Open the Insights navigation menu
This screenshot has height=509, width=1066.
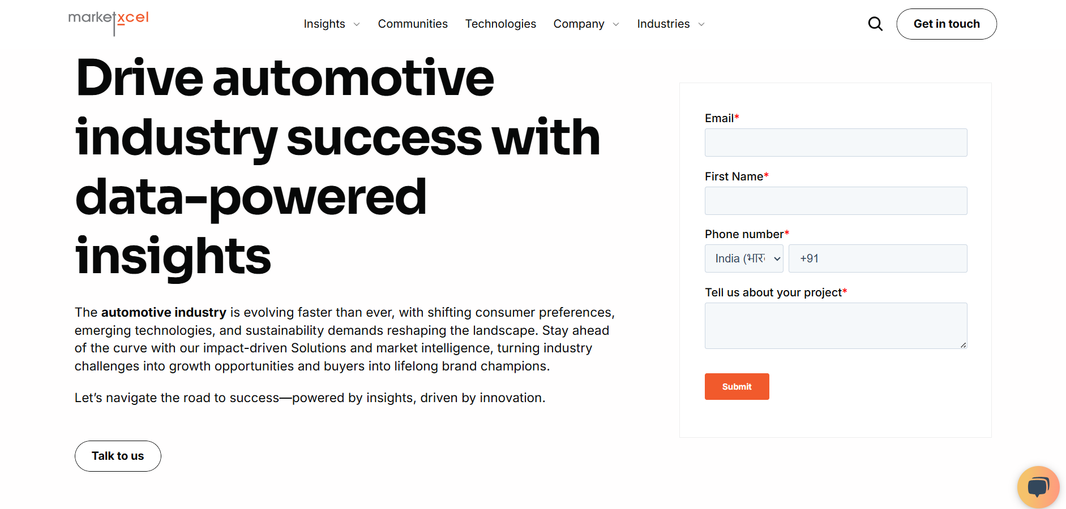pos(324,24)
